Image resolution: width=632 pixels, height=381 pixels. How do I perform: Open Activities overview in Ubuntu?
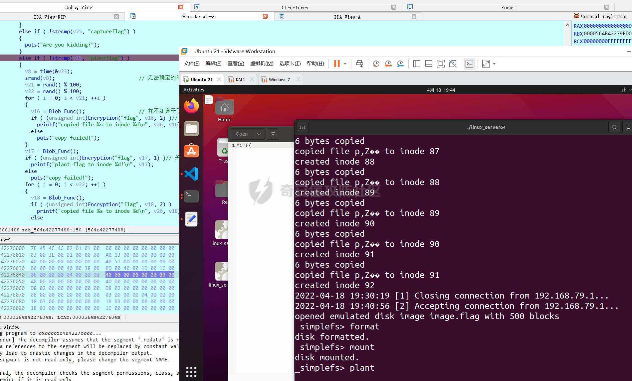194,90
